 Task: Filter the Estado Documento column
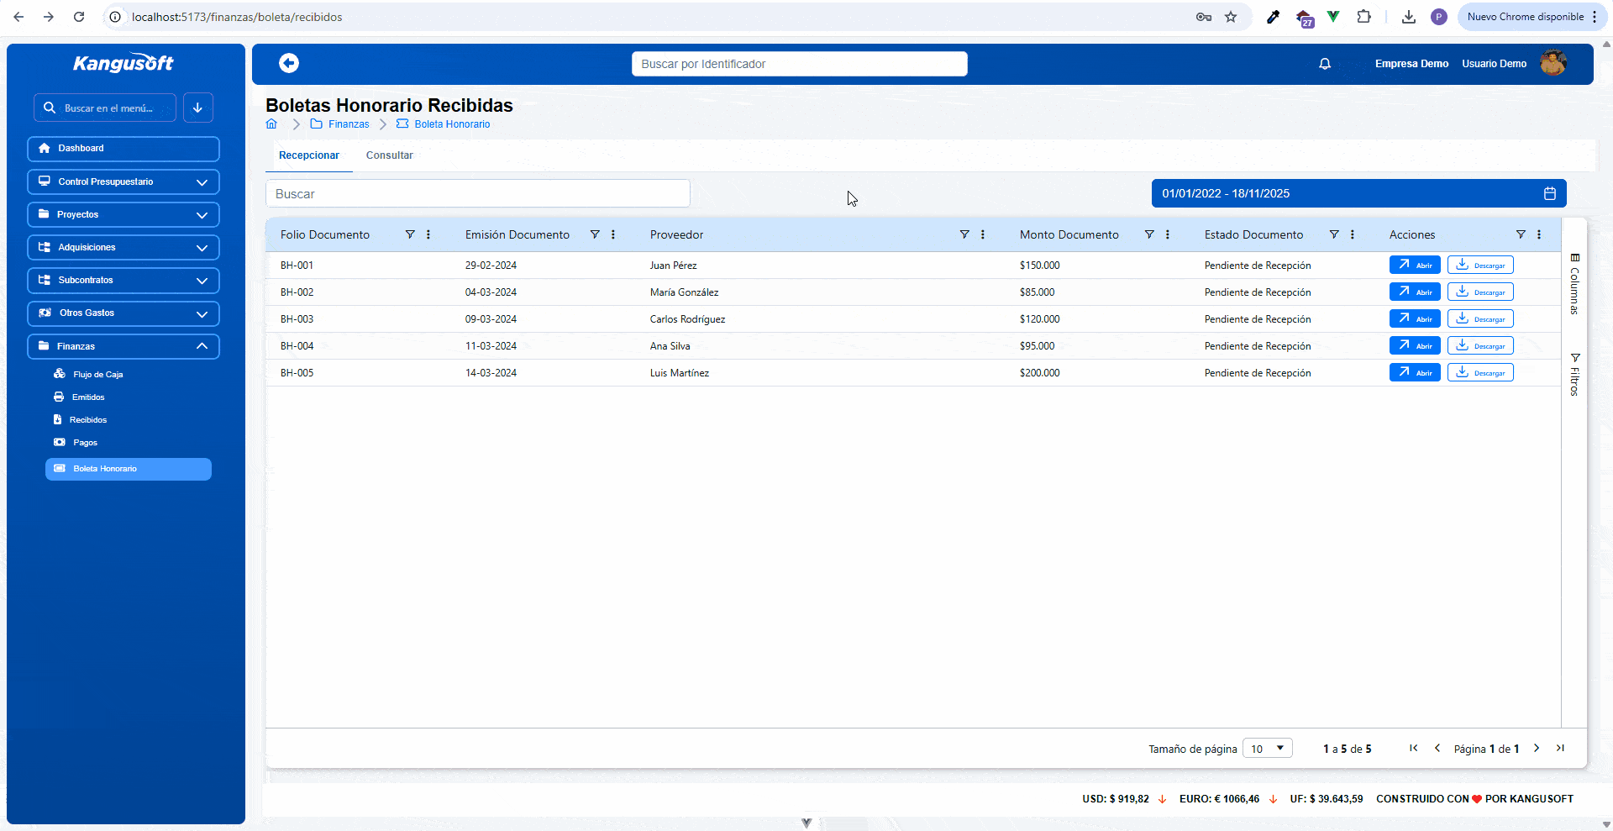click(x=1334, y=234)
